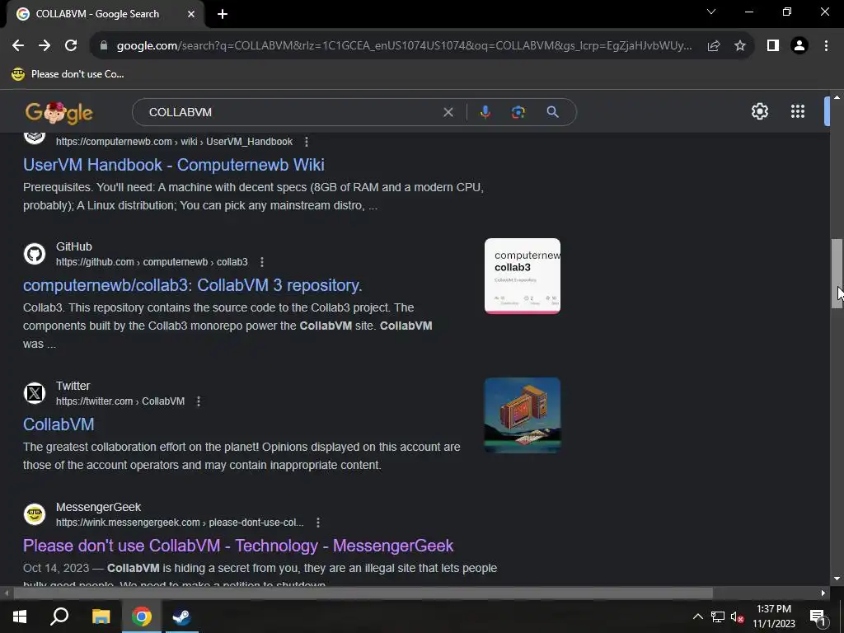844x633 pixels.
Task: Click scroll-right arrow on horizontal scrollbar
Action: [x=823, y=593]
